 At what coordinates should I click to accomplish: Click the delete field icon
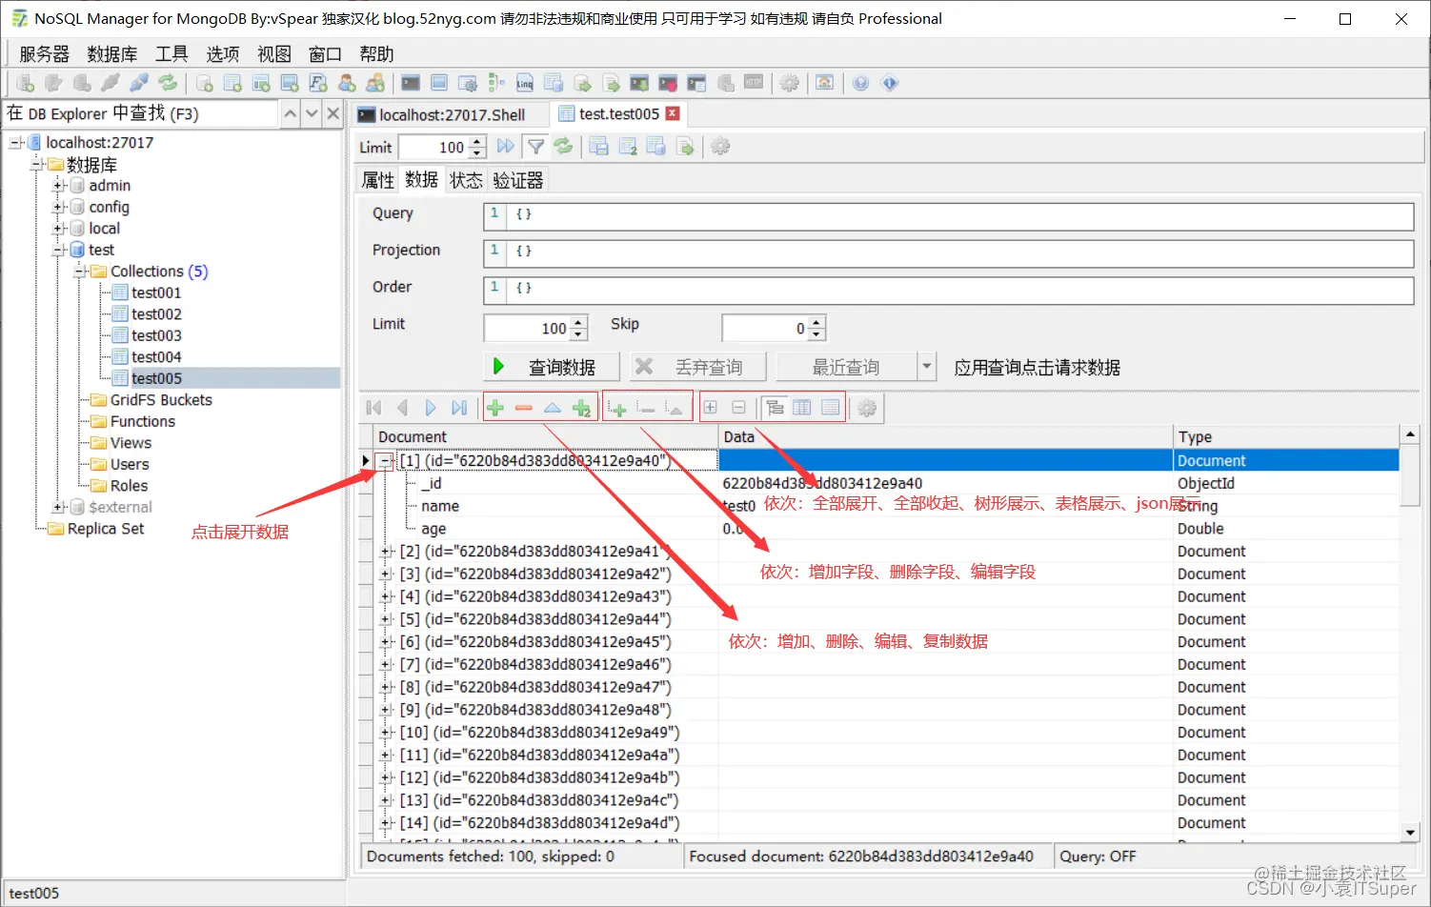pos(647,409)
